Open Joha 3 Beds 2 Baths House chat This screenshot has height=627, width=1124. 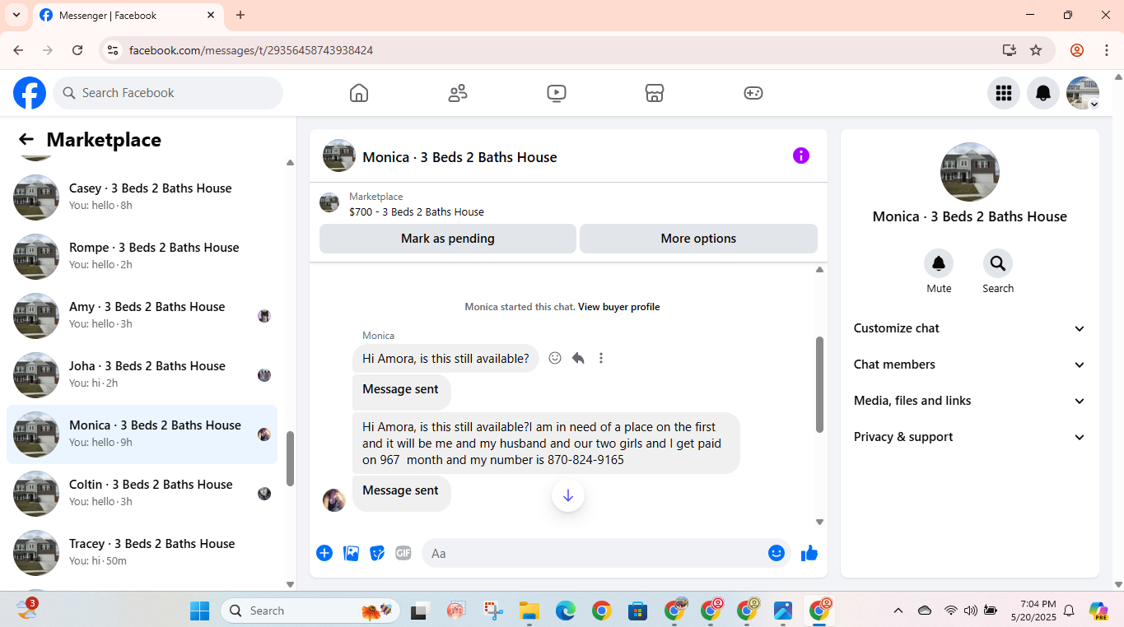pos(142,375)
